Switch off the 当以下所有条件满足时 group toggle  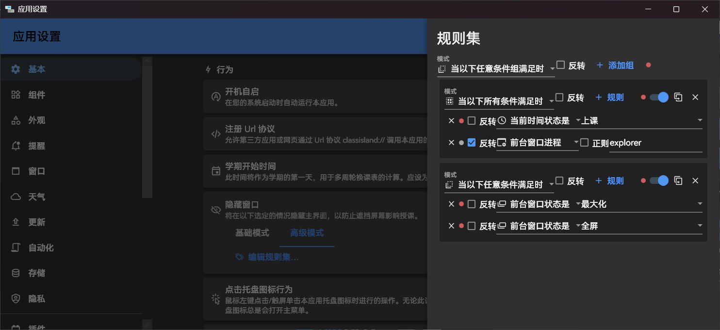(659, 98)
